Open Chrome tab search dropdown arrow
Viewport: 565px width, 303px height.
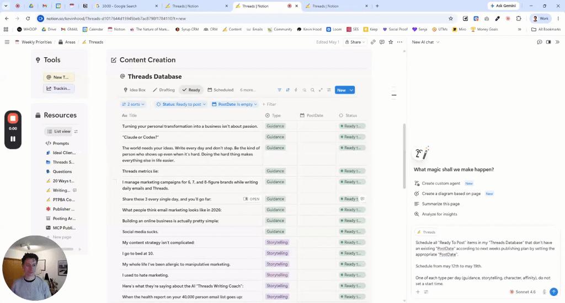point(6,6)
